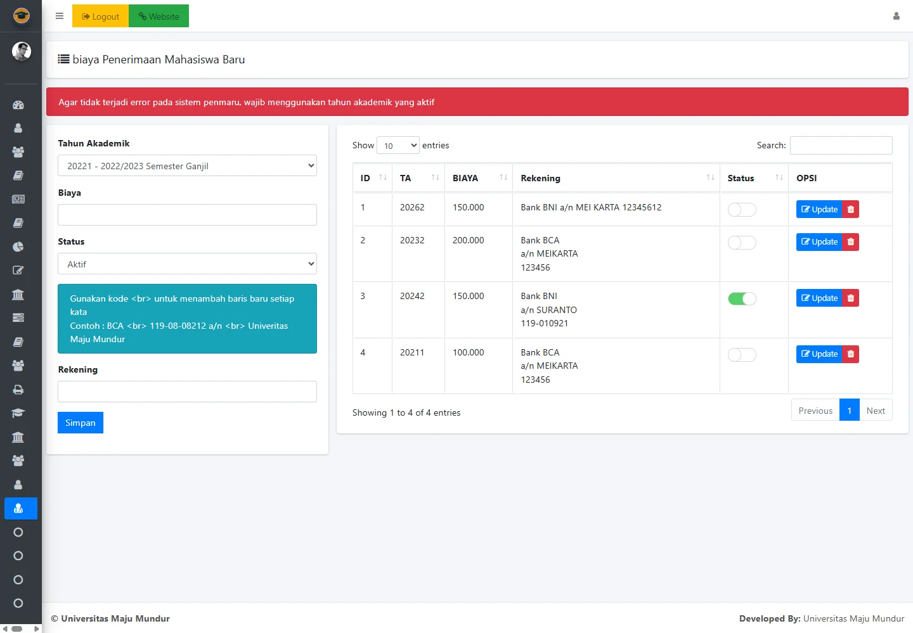
Task: Open the dashboard gauge icon in sidebar
Action: 18,105
